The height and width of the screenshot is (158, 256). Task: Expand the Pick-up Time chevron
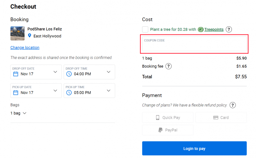109,91
